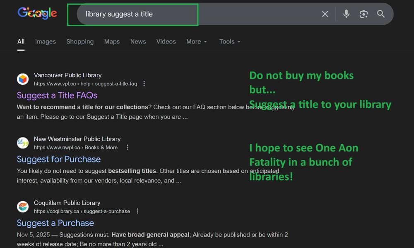Open the 'Suggest a Title FAQs' link
This screenshot has width=414, height=248.
(x=57, y=95)
